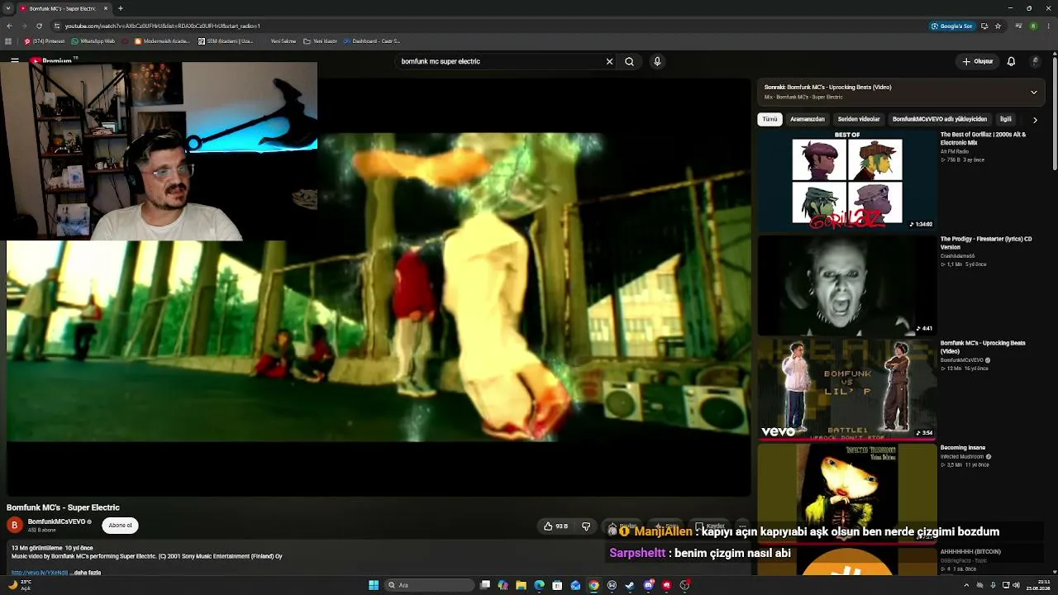Open the taskbar clock and date
The height and width of the screenshot is (595, 1058).
point(1040,585)
